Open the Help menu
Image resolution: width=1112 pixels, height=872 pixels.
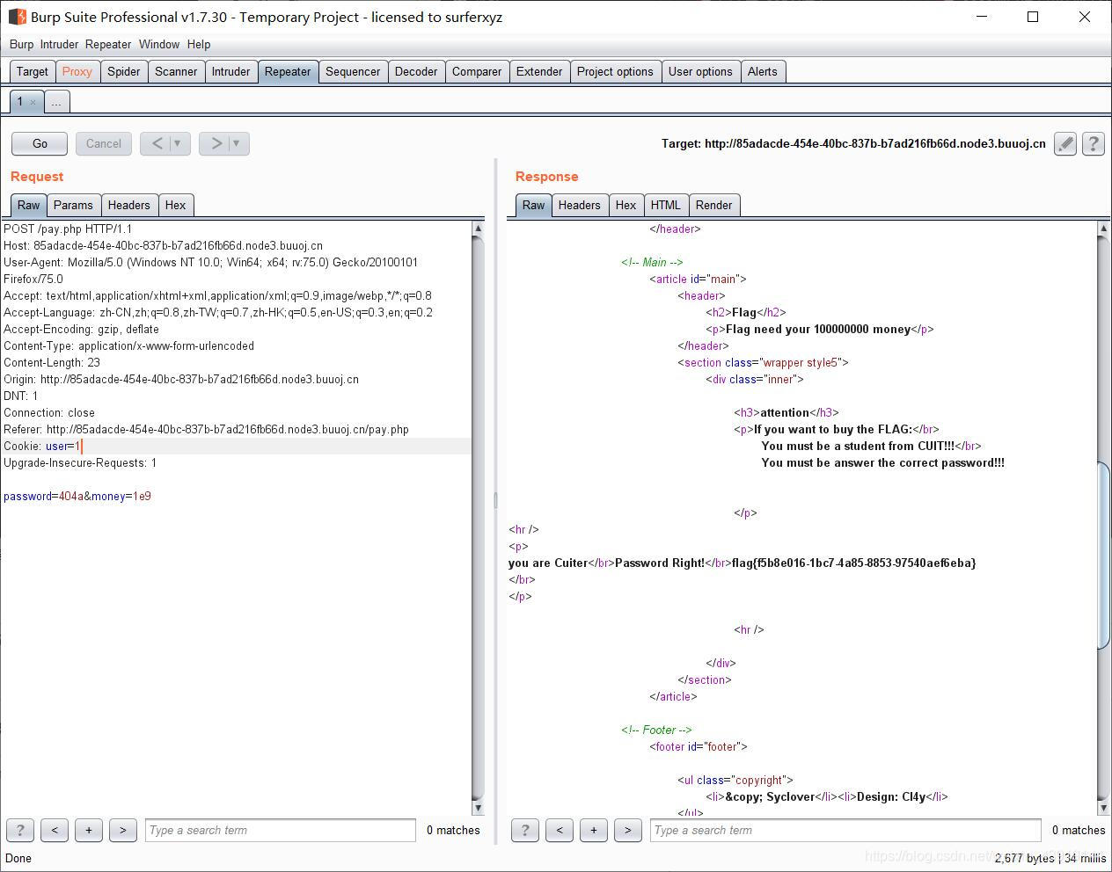[x=199, y=44]
